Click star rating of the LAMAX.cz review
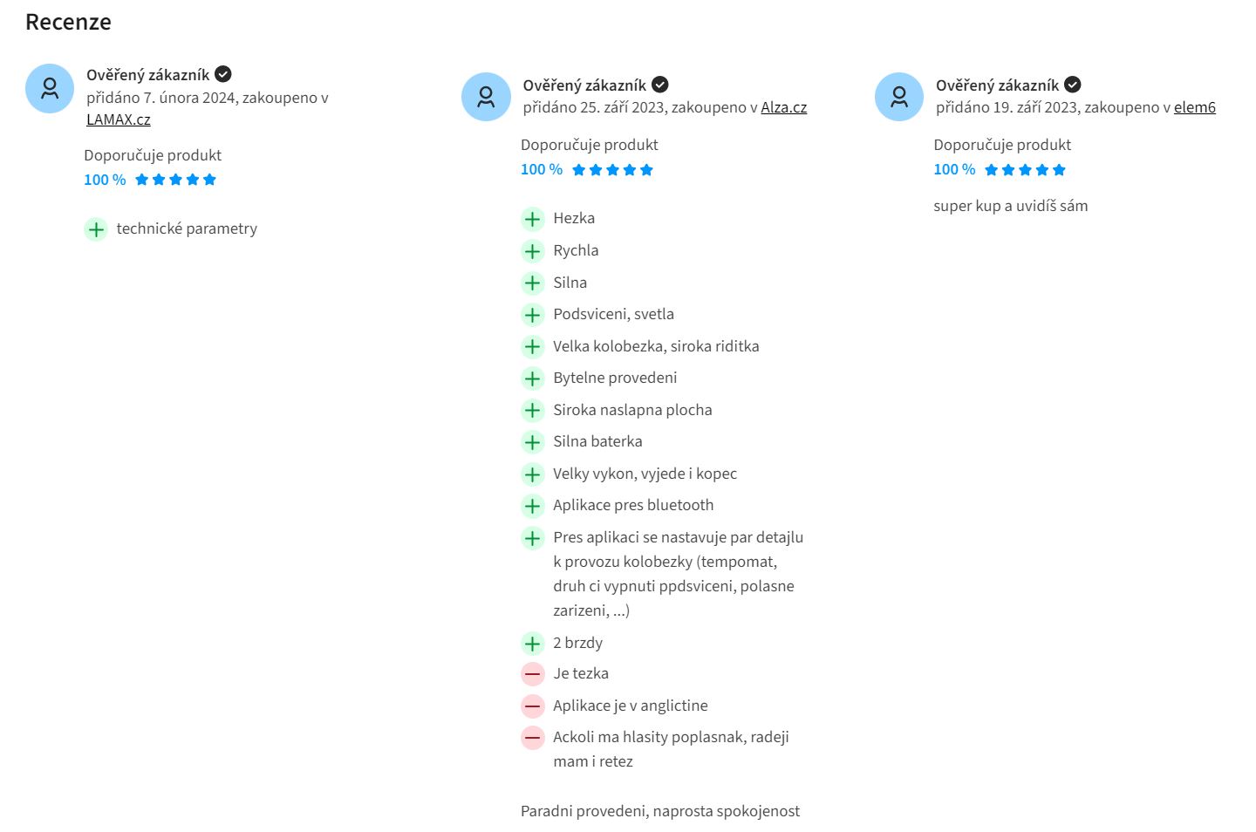The width and height of the screenshot is (1256, 832). [175, 180]
